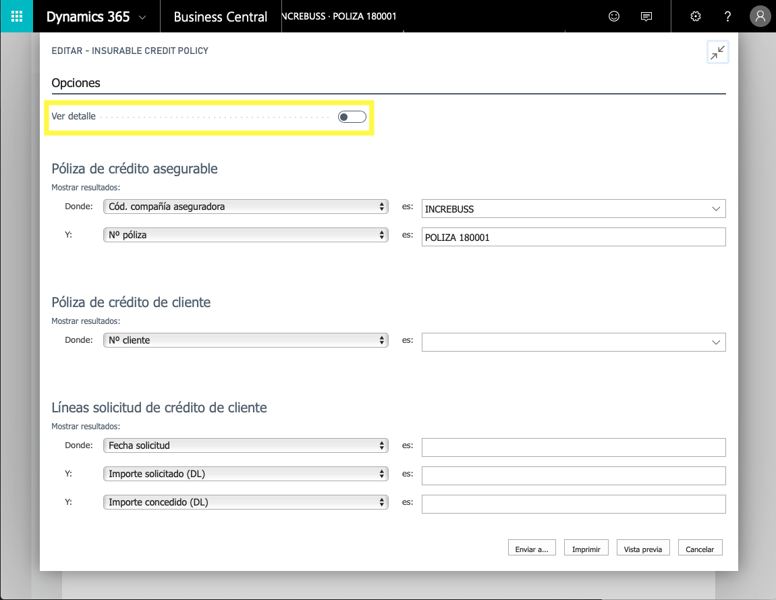The image size is (776, 600).
Task: Open the Cód. compañía aseguradora field selector
Action: pyautogui.click(x=246, y=207)
